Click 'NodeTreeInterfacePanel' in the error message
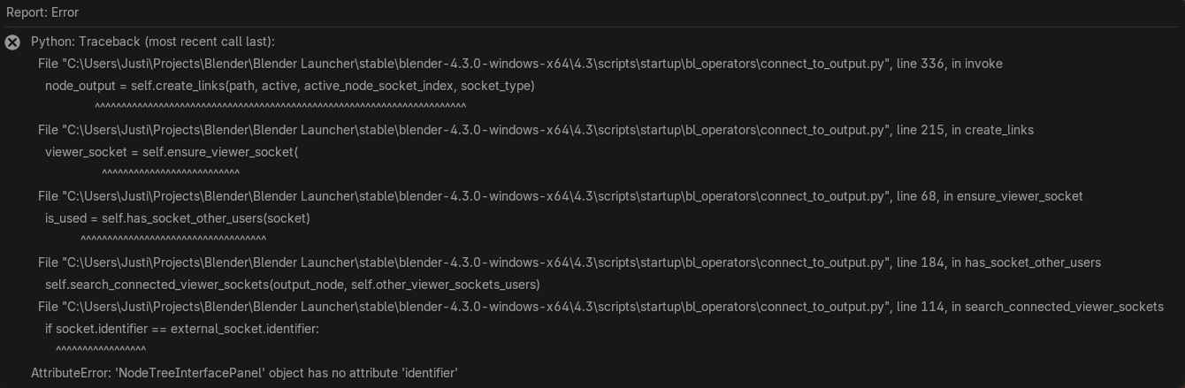 click(x=191, y=373)
